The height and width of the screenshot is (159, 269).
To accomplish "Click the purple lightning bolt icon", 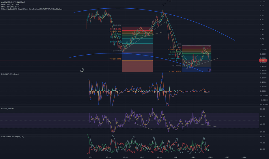I will (209, 70).
